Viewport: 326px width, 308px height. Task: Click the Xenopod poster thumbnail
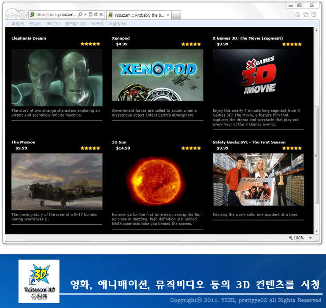158,75
